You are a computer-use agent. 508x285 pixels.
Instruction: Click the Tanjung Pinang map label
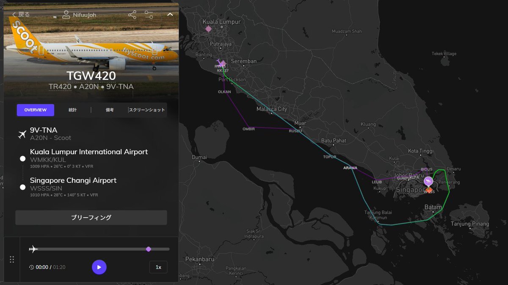click(469, 224)
